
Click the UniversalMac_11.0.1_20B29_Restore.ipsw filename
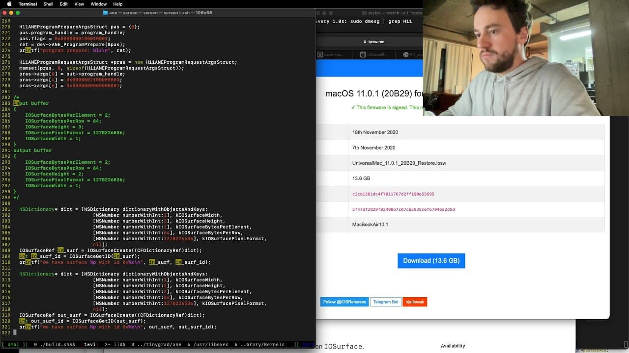pyautogui.click(x=399, y=163)
